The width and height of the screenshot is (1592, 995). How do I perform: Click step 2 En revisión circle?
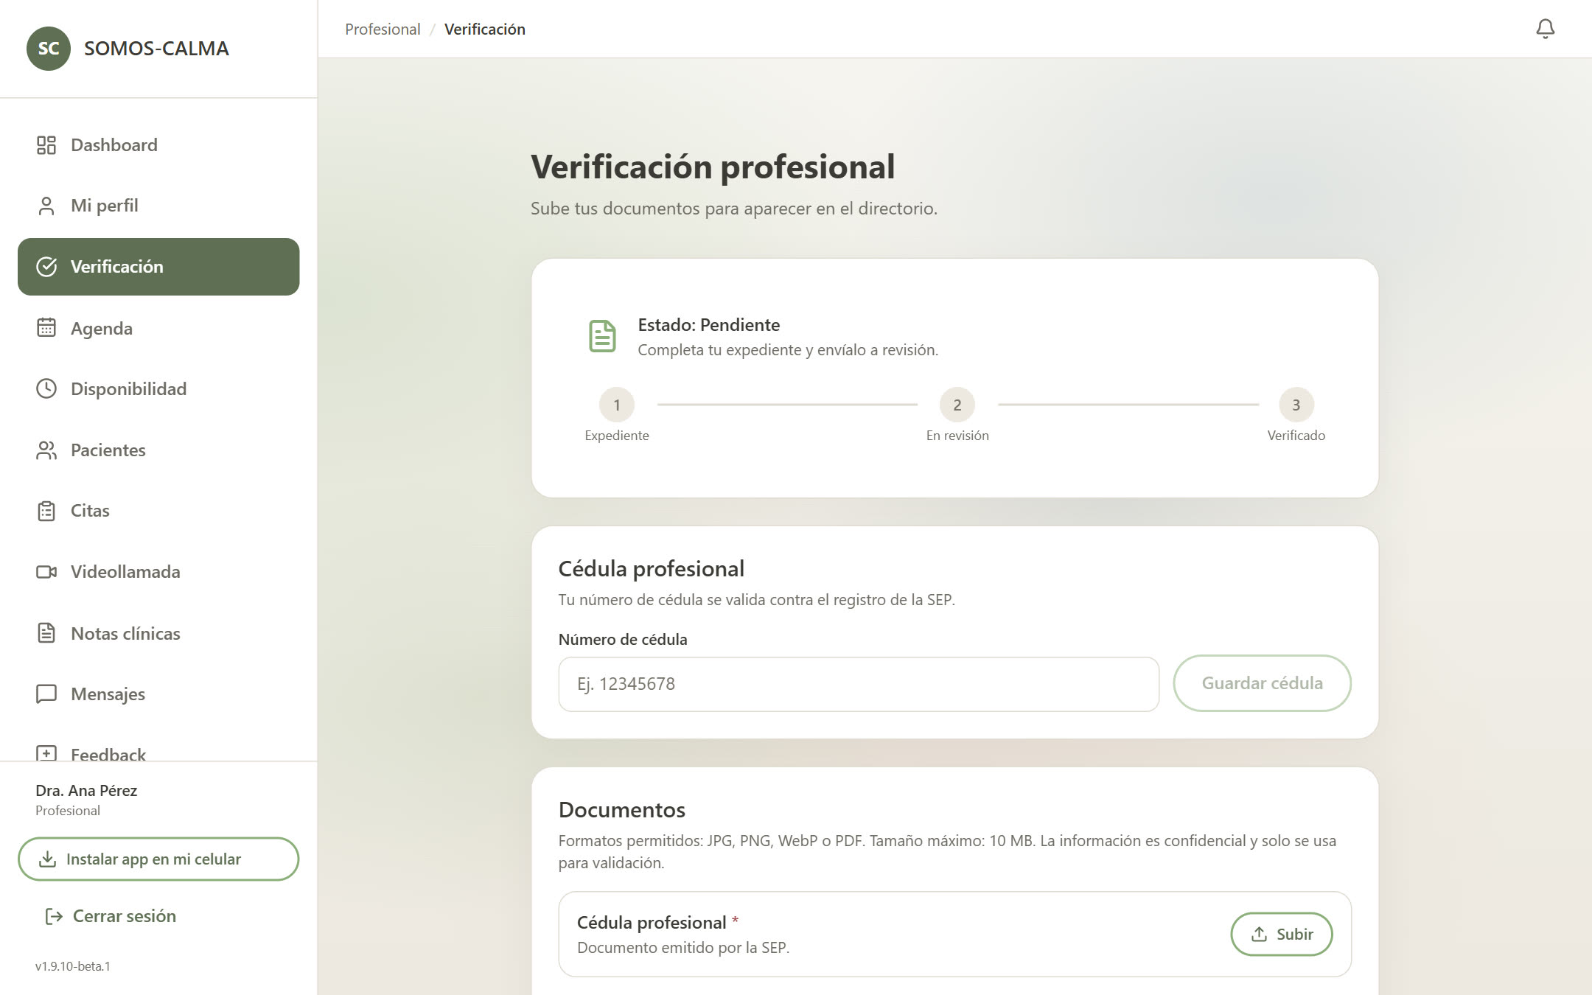click(957, 405)
